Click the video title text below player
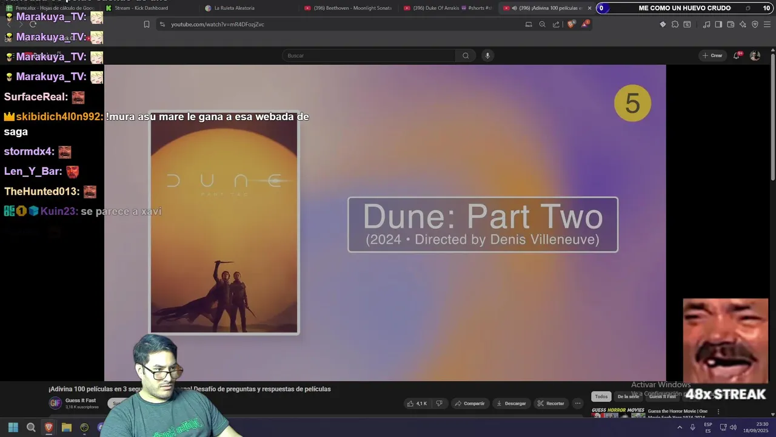The height and width of the screenshot is (437, 776). 190,389
